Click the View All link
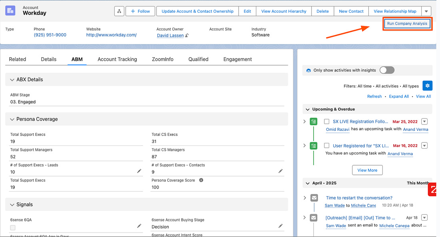The width and height of the screenshot is (440, 237). 424,96
